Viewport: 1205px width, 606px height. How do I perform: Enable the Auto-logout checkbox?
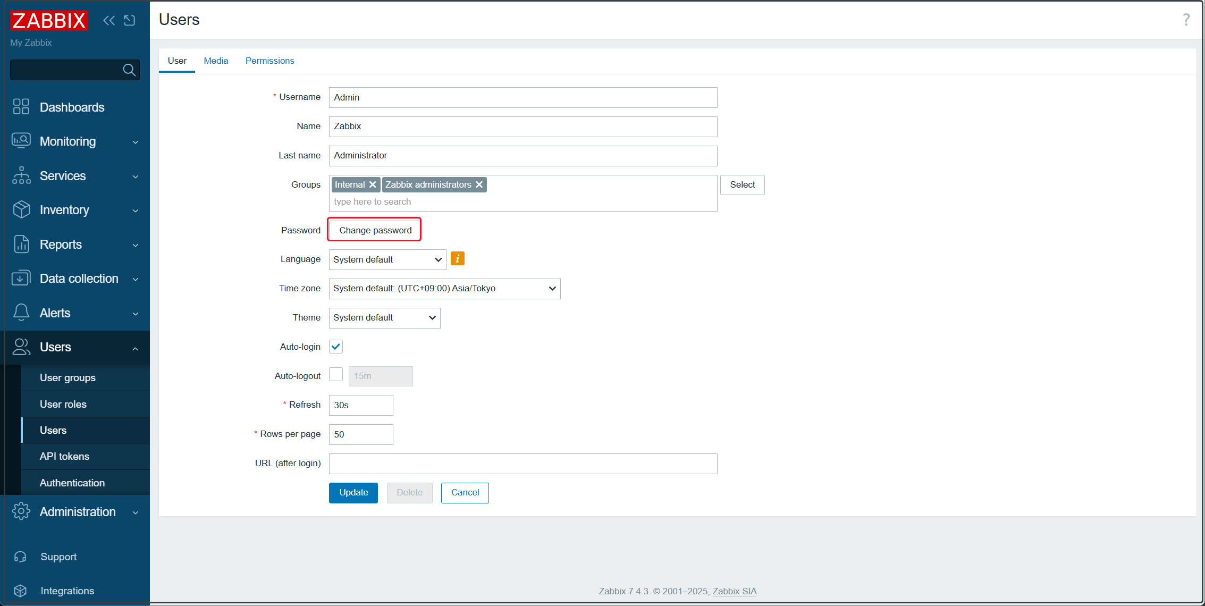pos(336,375)
